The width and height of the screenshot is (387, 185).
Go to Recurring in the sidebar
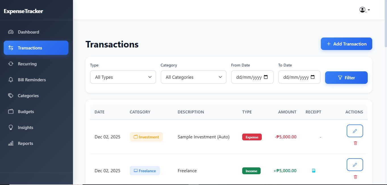pos(27,64)
